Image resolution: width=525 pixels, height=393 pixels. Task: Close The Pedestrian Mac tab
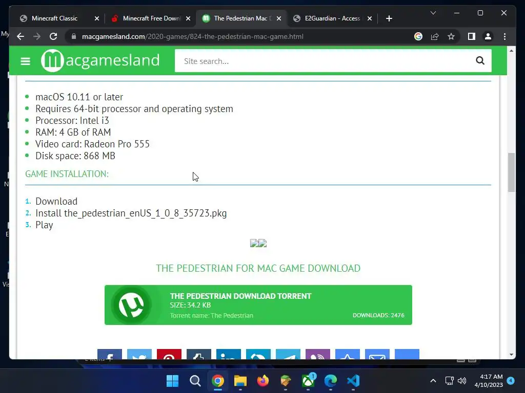tap(279, 18)
